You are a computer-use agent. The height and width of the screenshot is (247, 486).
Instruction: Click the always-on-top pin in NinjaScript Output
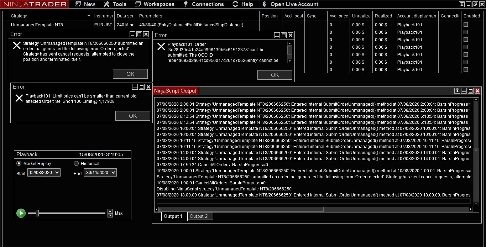(x=457, y=91)
